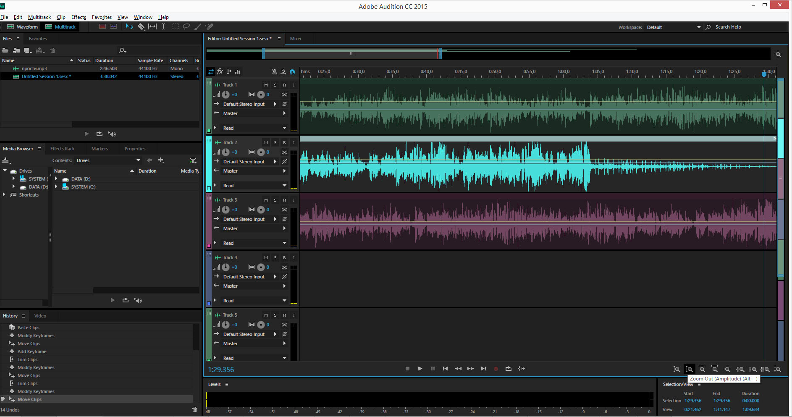This screenshot has height=417, width=792.
Task: Click Rewind button
Action: (x=458, y=369)
